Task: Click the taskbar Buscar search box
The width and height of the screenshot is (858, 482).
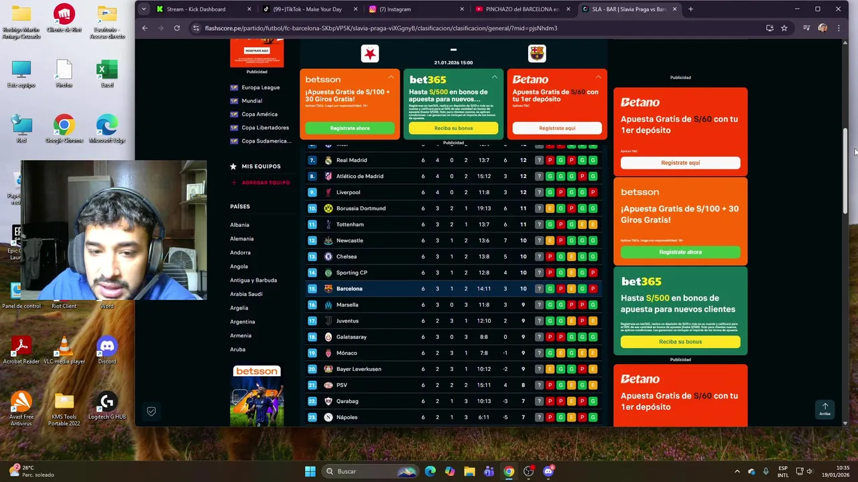Action: pyautogui.click(x=370, y=471)
